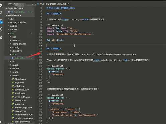The image size is (166, 124).
Task: Expand the dist folder arrow
Action: [x=8, y=19]
